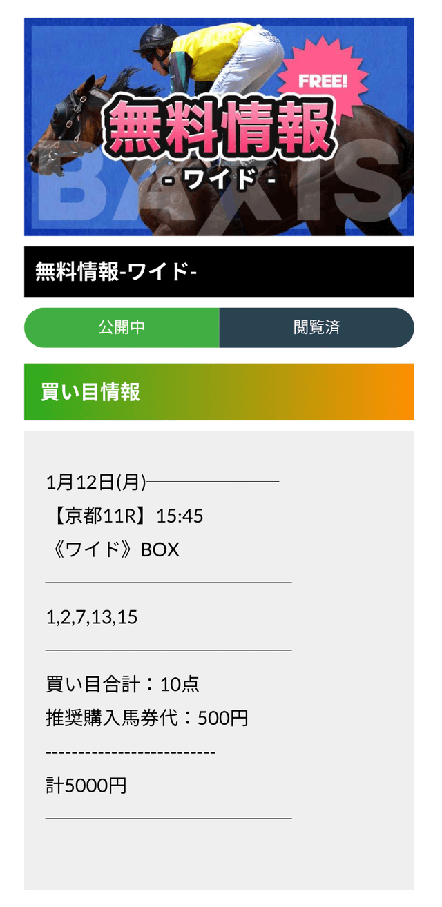
Task: Tap the dashed separator above 計5000円
Action: click(x=131, y=752)
